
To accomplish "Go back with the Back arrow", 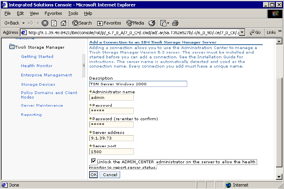I will (x=12, y=23).
